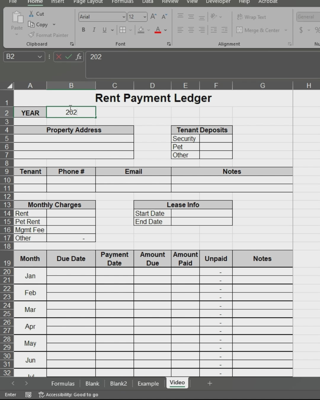This screenshot has height=400, width=320.
Task: Open the font size 12 dropdown
Action: [x=145, y=17]
